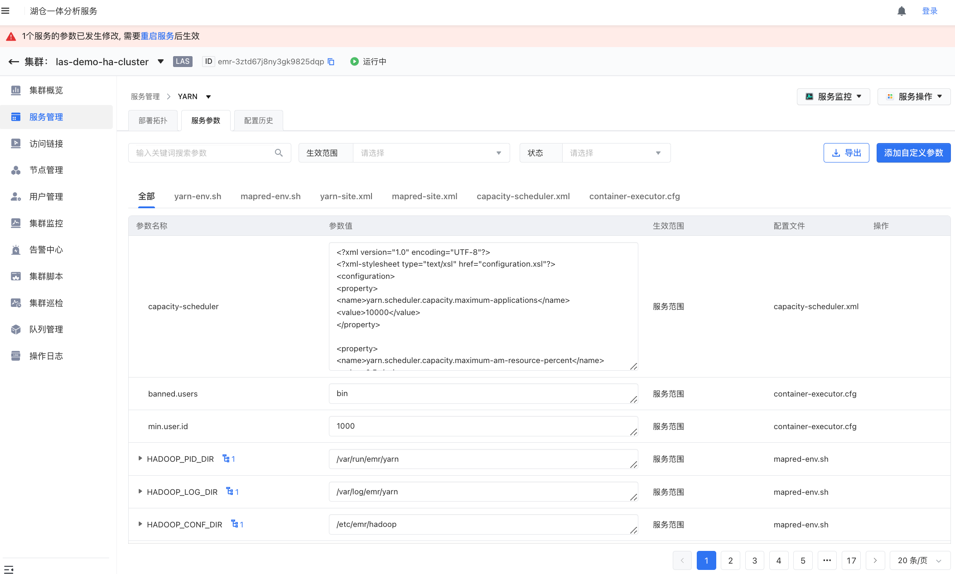
Task: Go back using left arrow icon
Action: coord(14,62)
